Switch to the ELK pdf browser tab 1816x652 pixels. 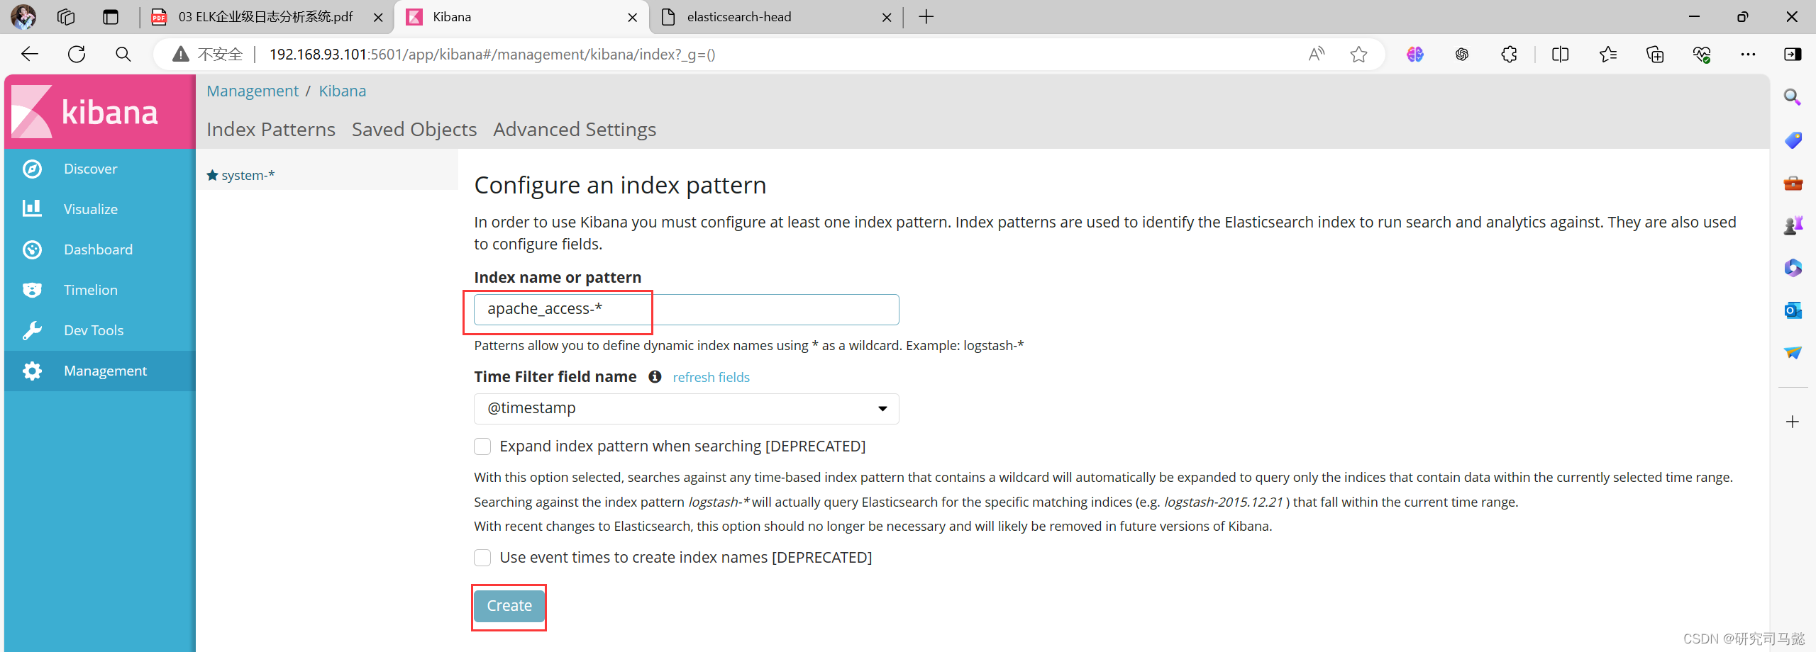(x=265, y=17)
